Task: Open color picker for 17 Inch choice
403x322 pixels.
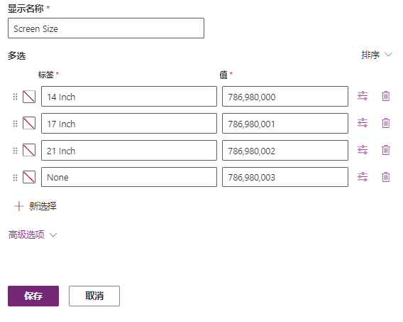Action: pos(29,123)
